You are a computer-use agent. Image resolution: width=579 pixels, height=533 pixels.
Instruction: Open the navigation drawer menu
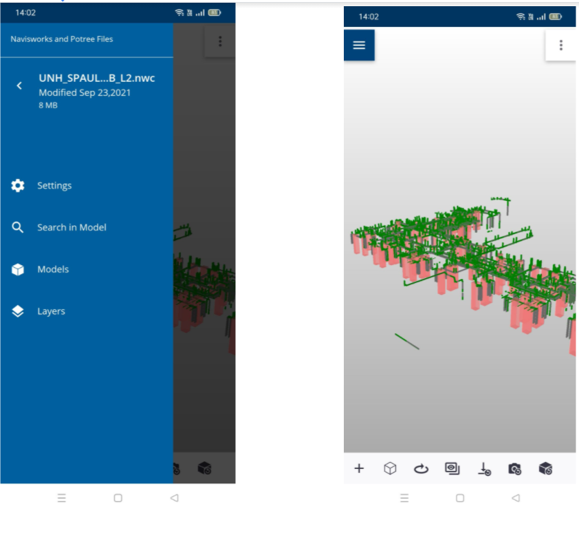click(359, 44)
